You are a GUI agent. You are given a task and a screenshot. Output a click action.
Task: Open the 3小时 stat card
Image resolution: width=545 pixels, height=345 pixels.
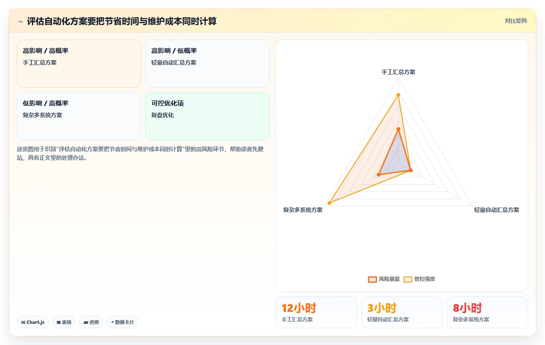pyautogui.click(x=402, y=312)
